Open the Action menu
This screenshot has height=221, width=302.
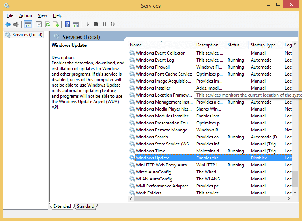(x=25, y=15)
